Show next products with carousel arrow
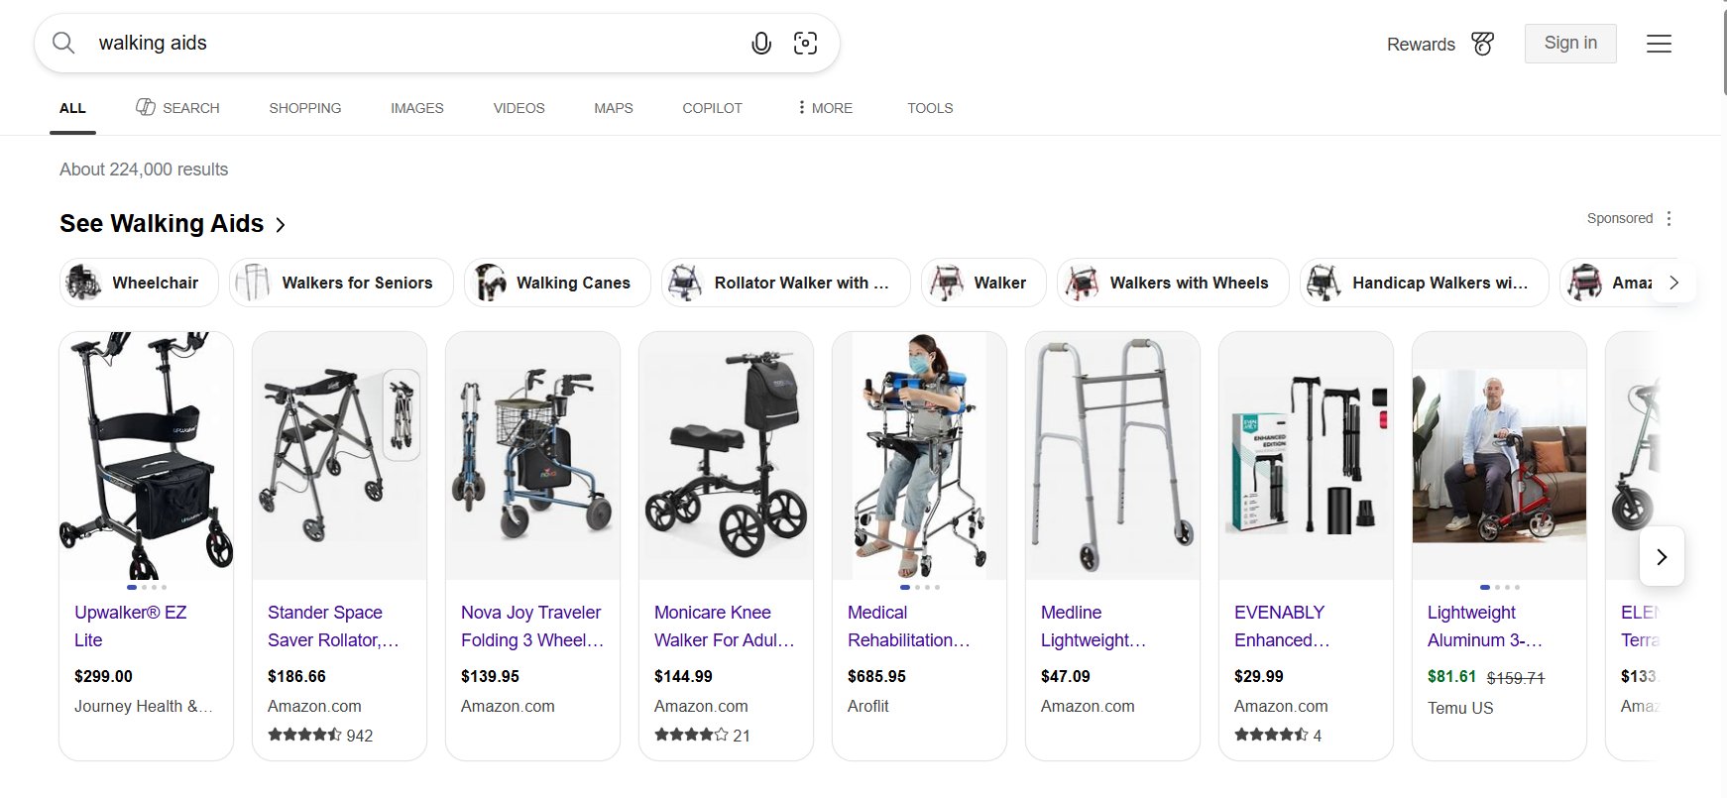The height and width of the screenshot is (798, 1727). coord(1662,557)
